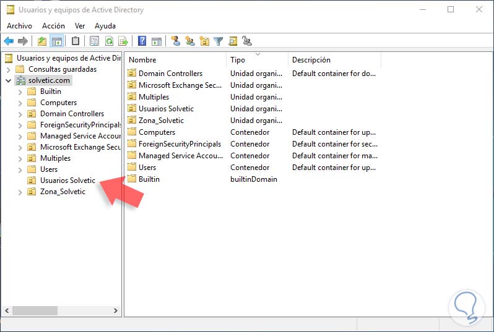Maximize the Active Directory window
Viewport: 494px width, 332px height.
point(451,9)
